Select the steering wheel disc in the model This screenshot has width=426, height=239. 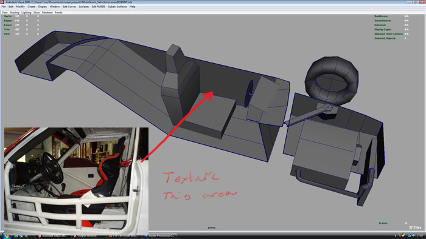249,93
